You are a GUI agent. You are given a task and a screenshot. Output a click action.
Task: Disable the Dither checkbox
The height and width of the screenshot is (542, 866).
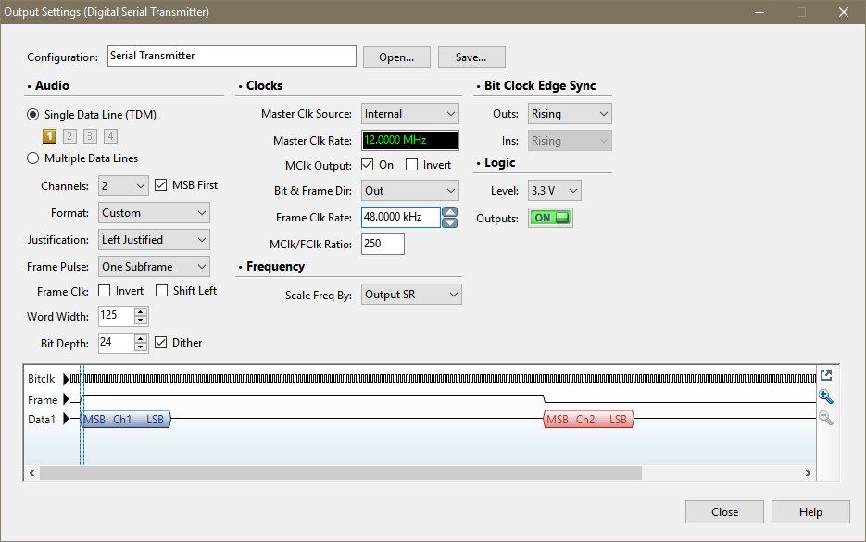coord(161,343)
